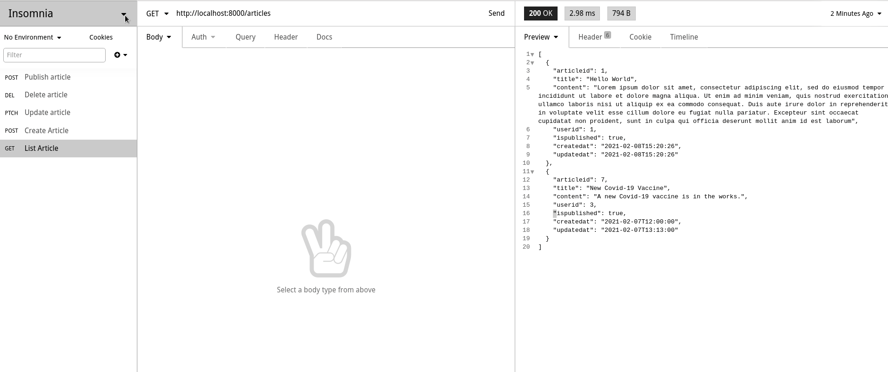Click the request Filter input field
This screenshot has width=888, height=372.
tap(54, 55)
